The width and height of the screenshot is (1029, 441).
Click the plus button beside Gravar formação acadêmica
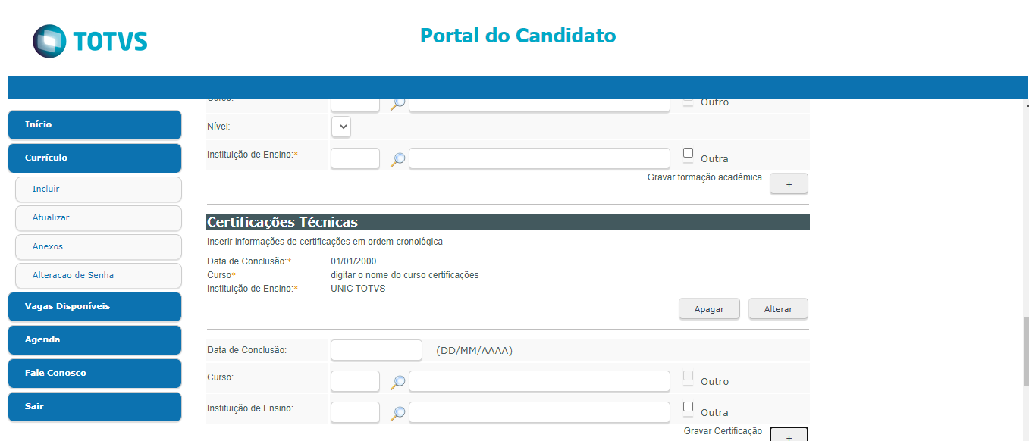[789, 184]
